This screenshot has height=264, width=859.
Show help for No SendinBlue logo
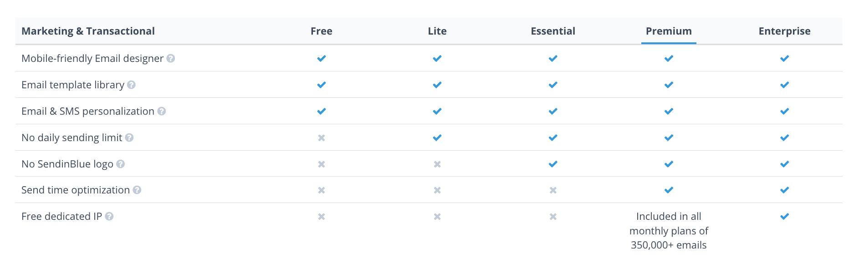pos(120,164)
